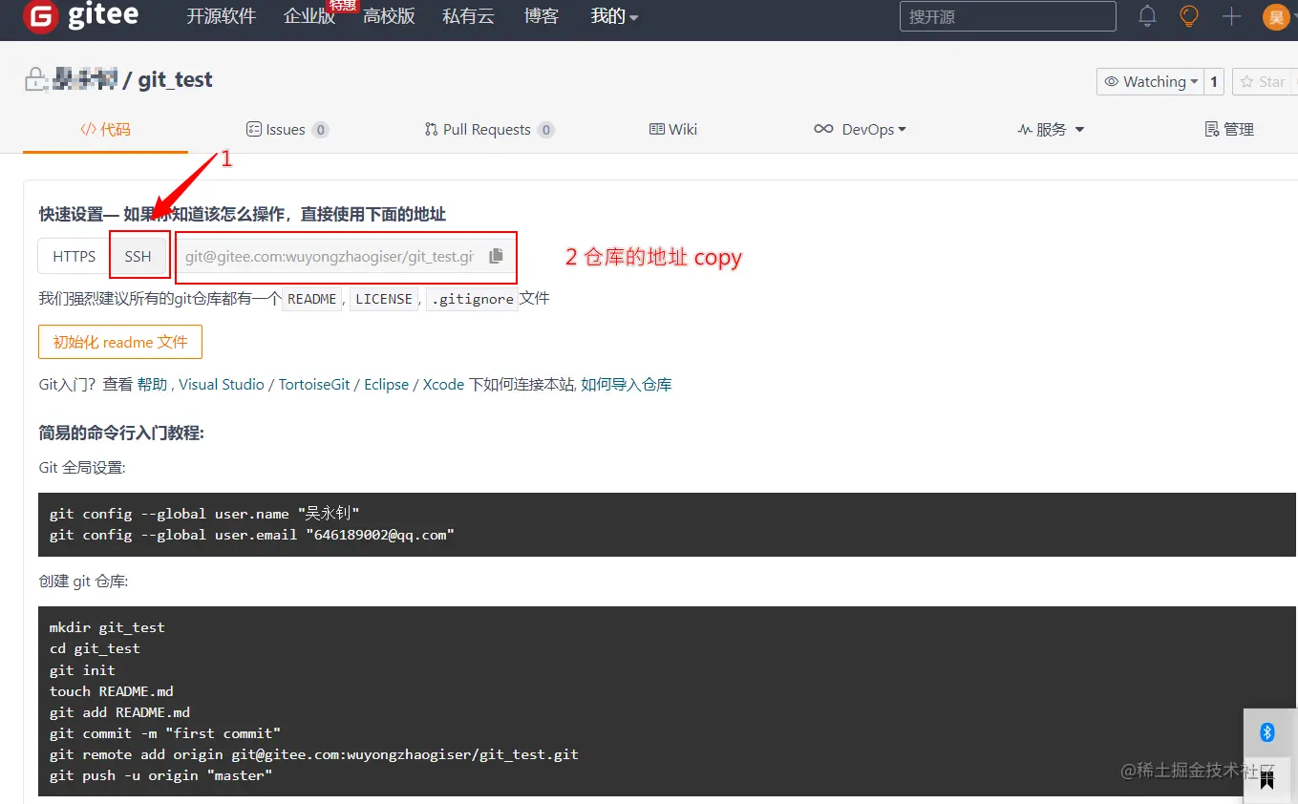Click the repository address text field
1298x804 pixels.
point(330,256)
